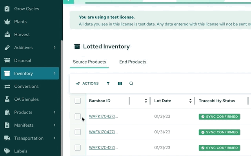Click the Labels tag icon

(x=7, y=151)
